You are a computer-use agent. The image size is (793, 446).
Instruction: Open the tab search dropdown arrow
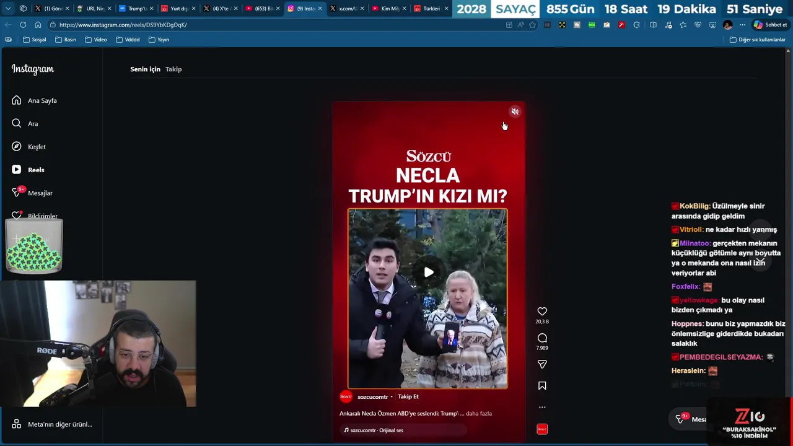[8, 9]
